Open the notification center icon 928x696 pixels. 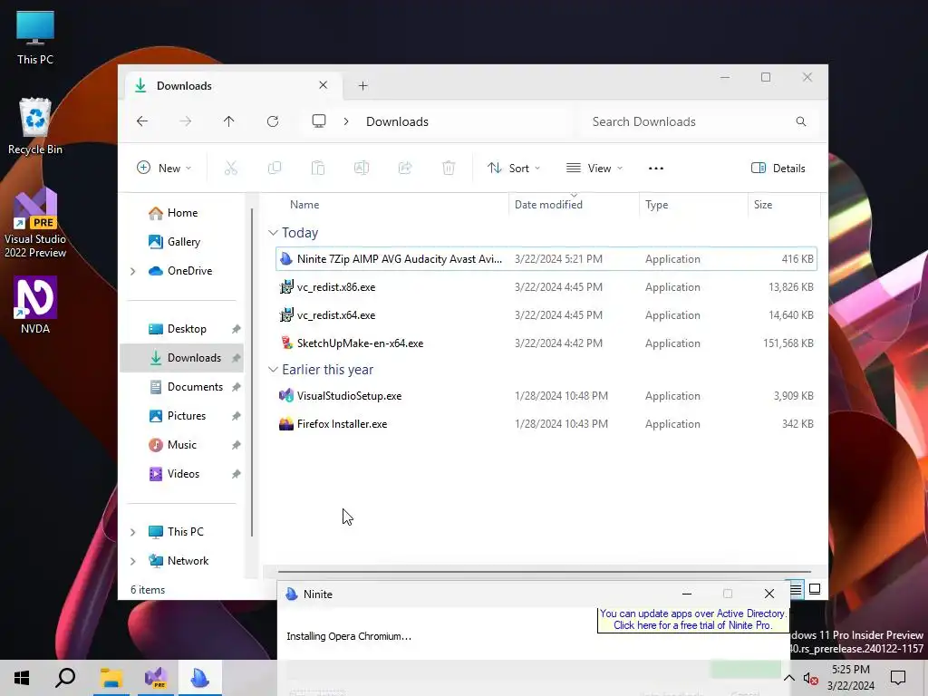(x=898, y=678)
